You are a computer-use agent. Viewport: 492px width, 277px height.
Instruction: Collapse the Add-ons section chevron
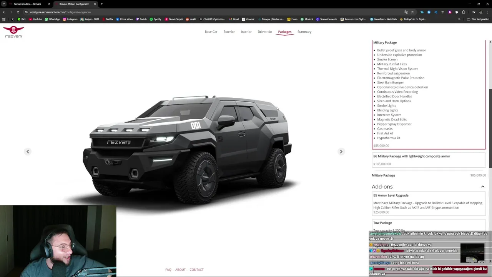click(x=482, y=187)
